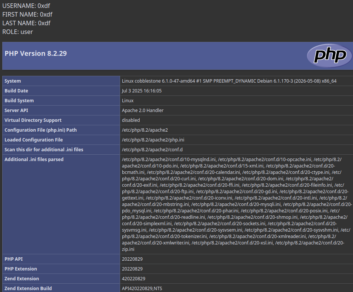Select the 'ROLE: user' line

(18, 32)
